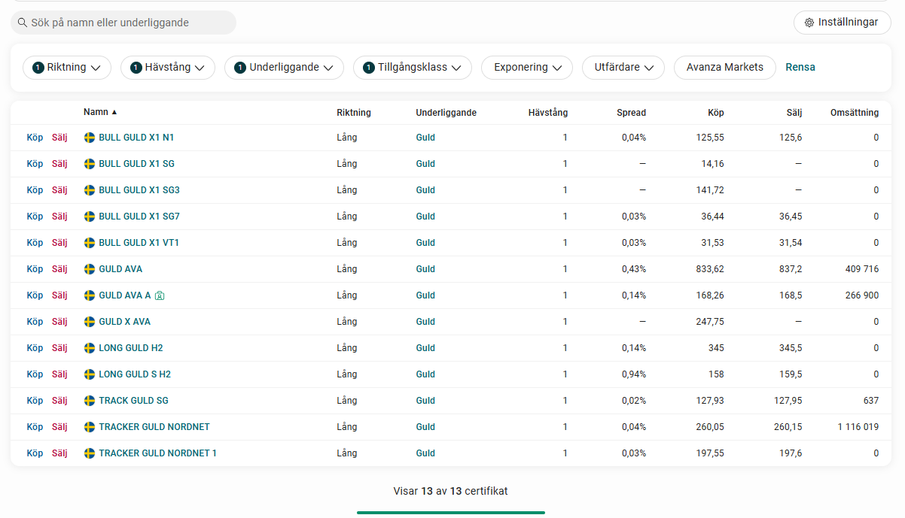Image resolution: width=905 pixels, height=518 pixels.
Task: Open the Exponering filter dropdown
Action: (526, 68)
